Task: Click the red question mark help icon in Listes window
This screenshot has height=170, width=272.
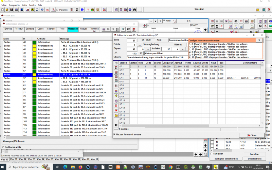Action: tap(134, 29)
